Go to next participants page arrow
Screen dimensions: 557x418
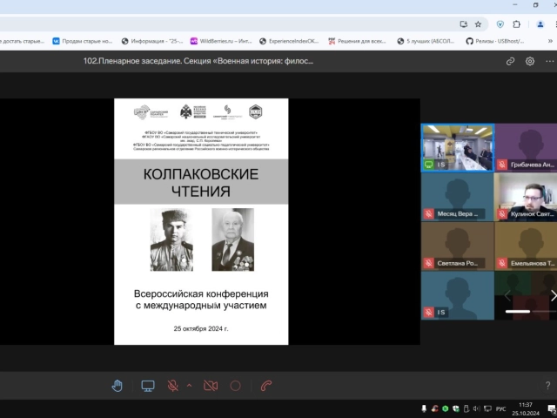[x=554, y=295]
